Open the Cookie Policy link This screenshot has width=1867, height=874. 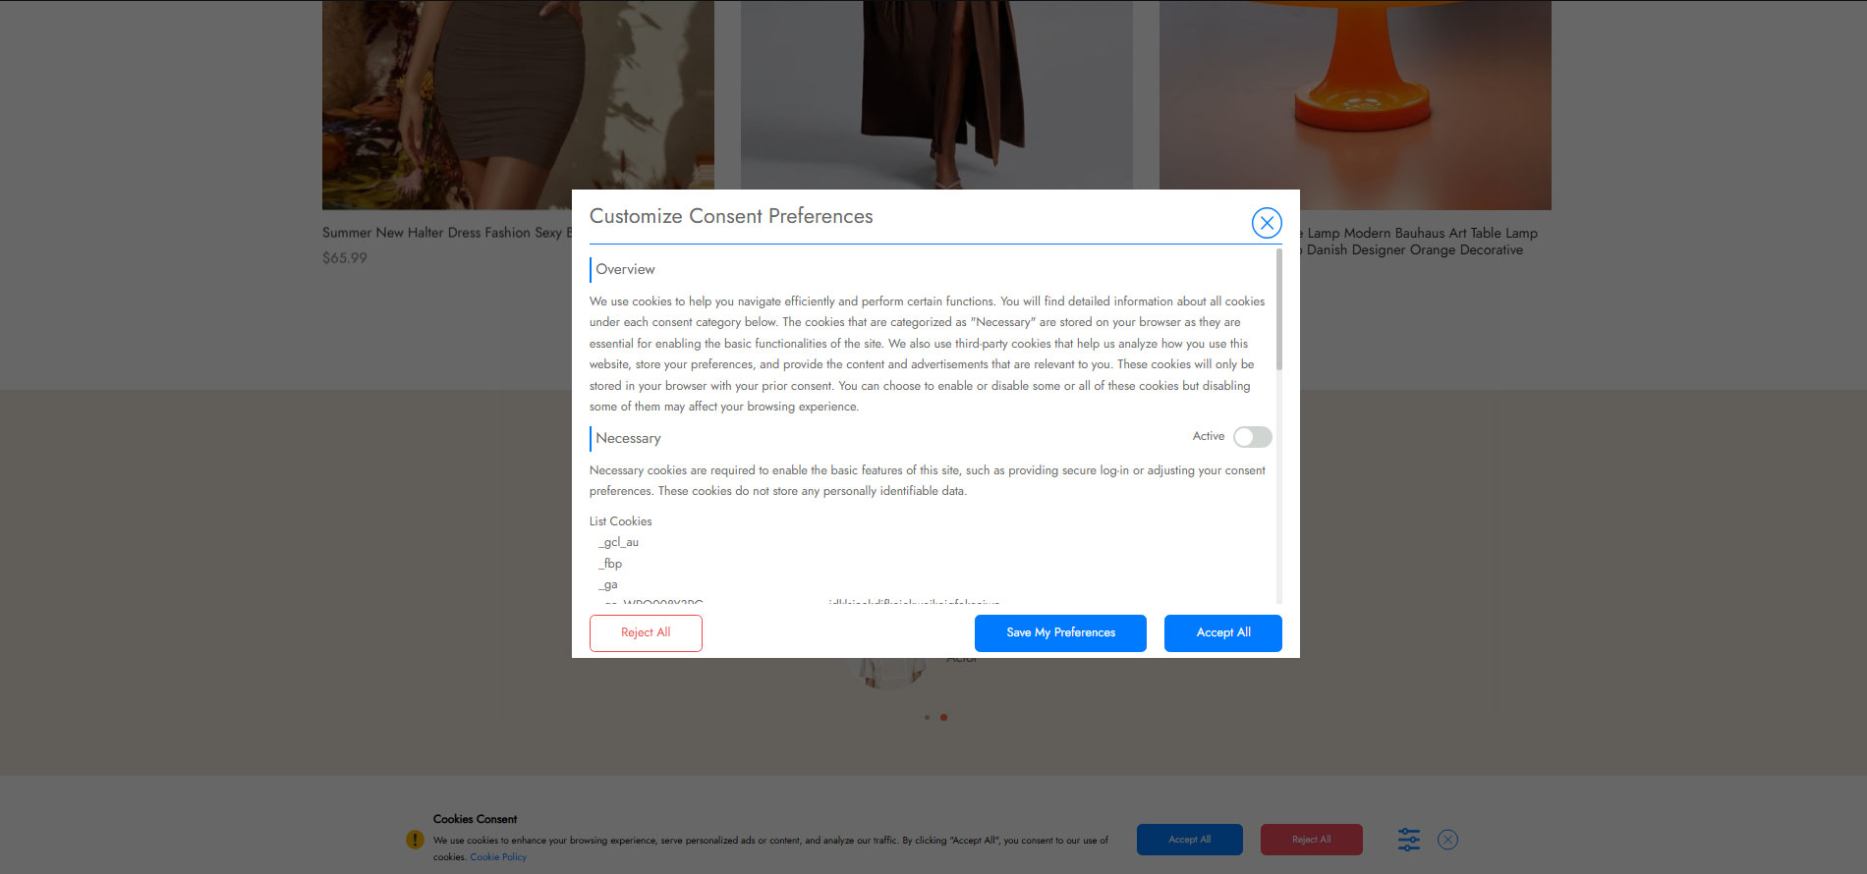pos(498,857)
